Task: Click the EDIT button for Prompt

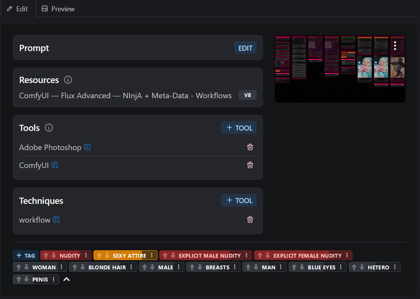Action: [245, 48]
